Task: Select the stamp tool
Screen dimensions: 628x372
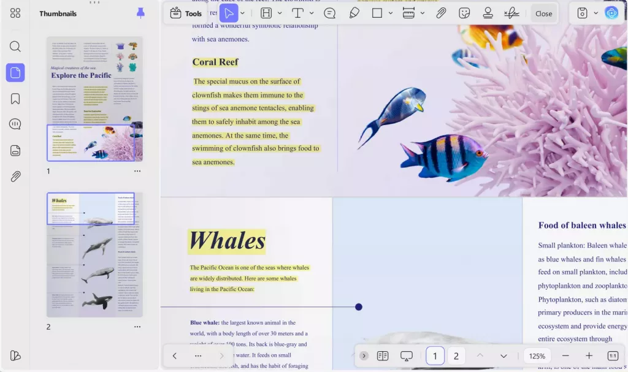Action: (488, 13)
